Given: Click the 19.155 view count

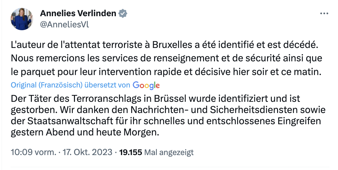Looking at the screenshot, I should coord(131,152).
